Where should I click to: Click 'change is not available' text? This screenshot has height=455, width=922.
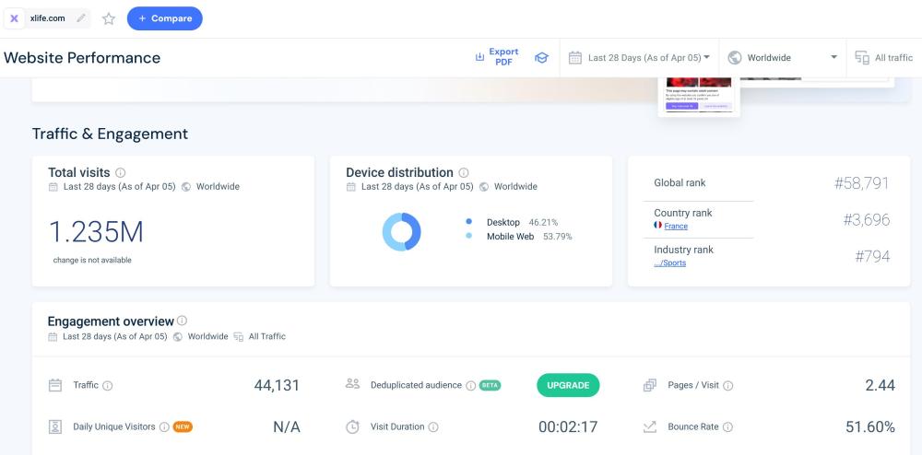pos(92,260)
